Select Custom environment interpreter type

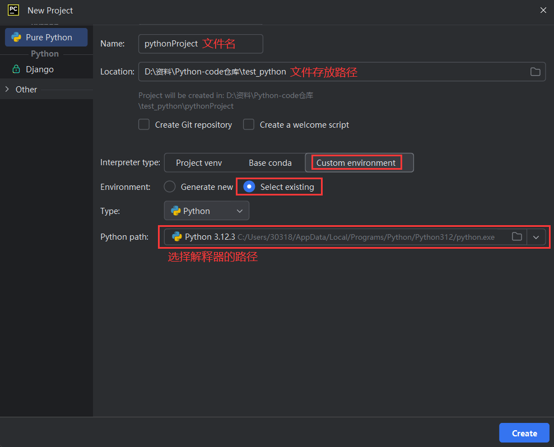click(356, 163)
